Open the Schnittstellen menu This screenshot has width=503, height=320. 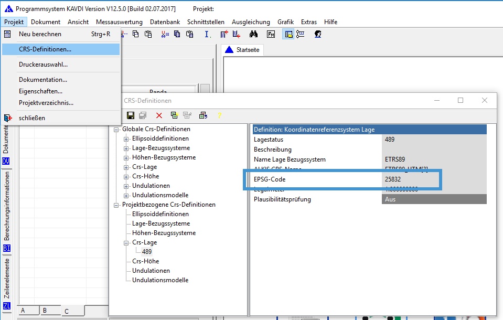pyautogui.click(x=206, y=22)
